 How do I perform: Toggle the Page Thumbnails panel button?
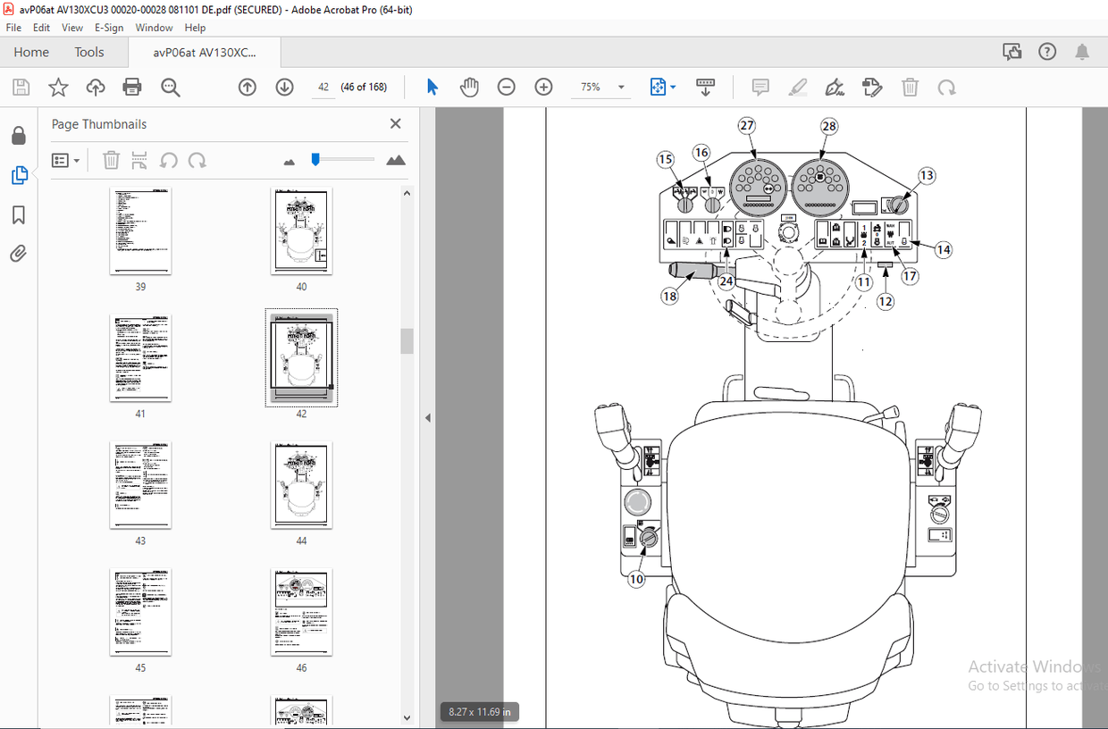click(19, 175)
